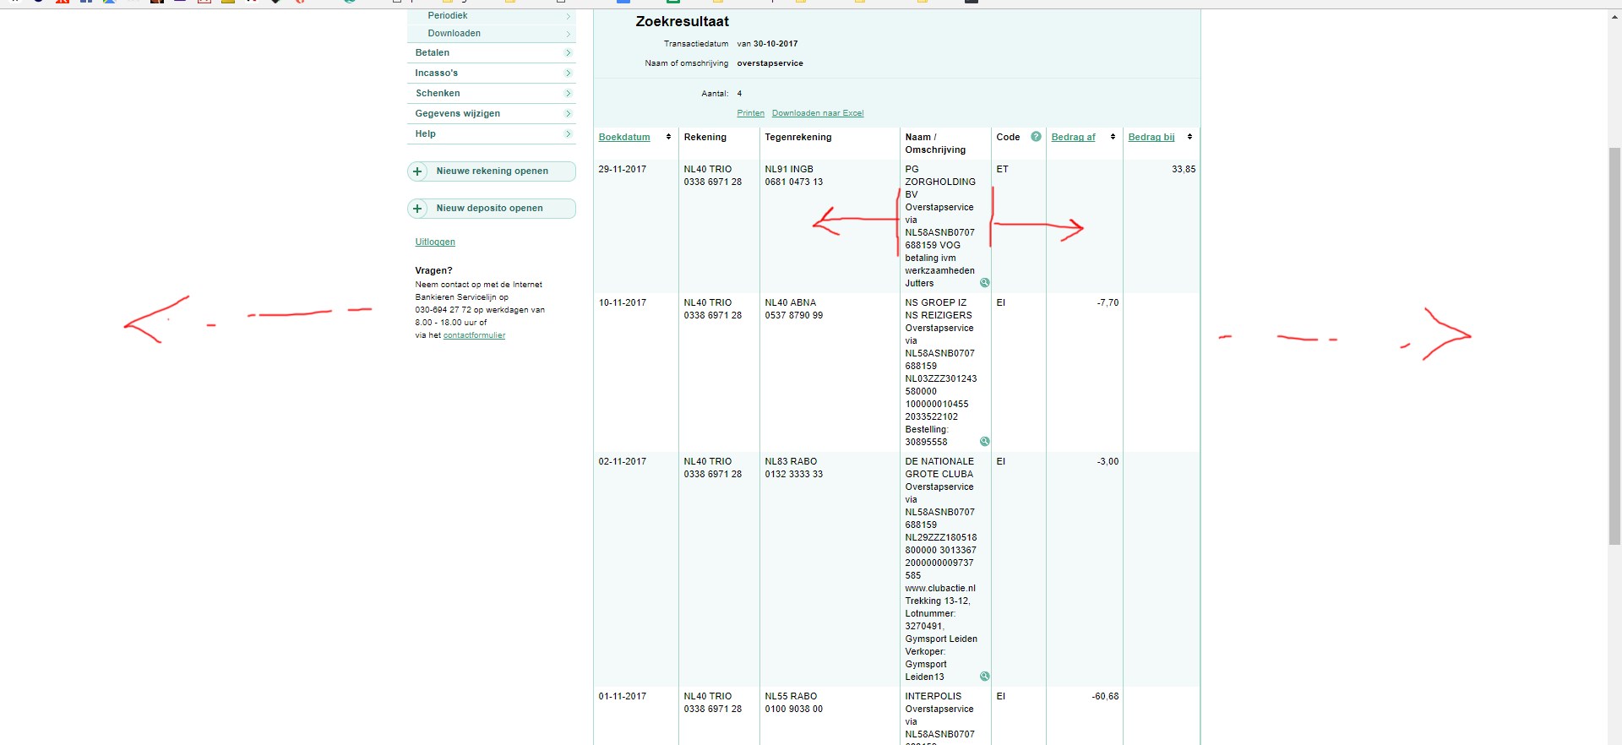This screenshot has height=745, width=1622.
Task: Click the Bedrag af column header link
Action: (1073, 137)
